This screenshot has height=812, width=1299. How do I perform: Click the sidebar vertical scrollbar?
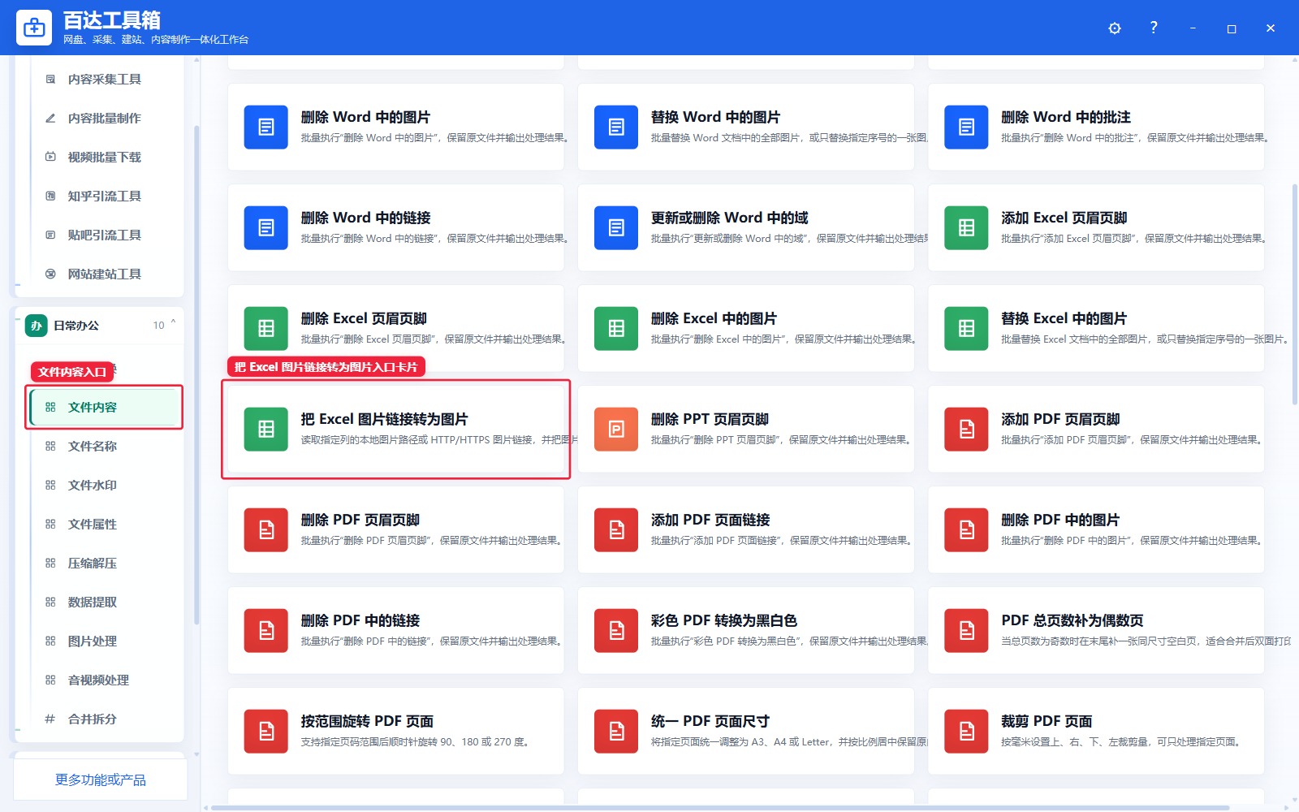click(196, 374)
